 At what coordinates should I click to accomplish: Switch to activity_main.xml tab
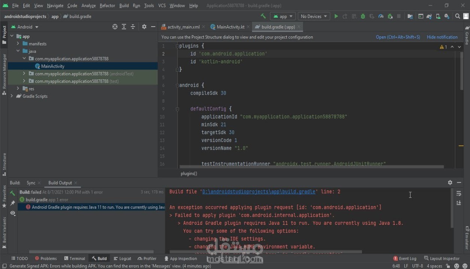pos(183,27)
